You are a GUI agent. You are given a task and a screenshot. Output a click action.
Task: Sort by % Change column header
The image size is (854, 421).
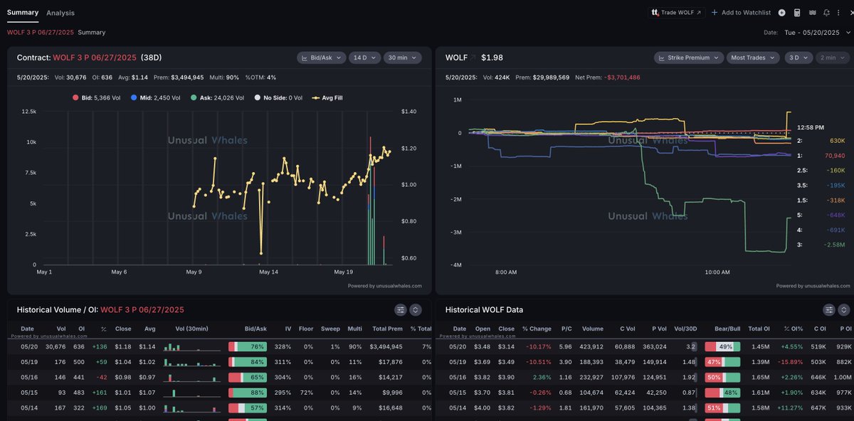536,329
